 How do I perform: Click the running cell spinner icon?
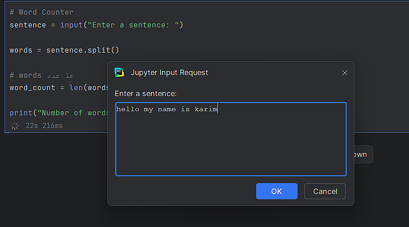[15, 125]
